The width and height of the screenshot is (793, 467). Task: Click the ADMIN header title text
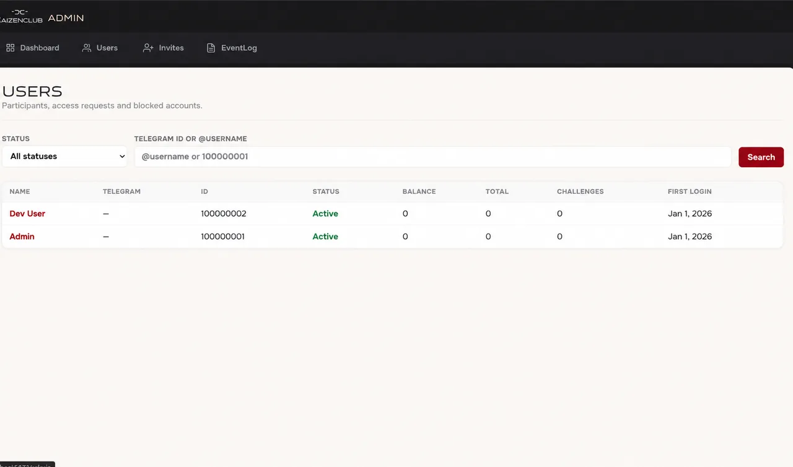click(66, 18)
